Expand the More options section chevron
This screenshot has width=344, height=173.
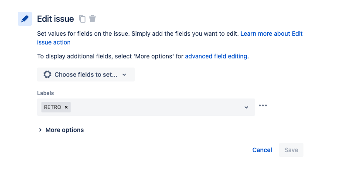(x=40, y=130)
